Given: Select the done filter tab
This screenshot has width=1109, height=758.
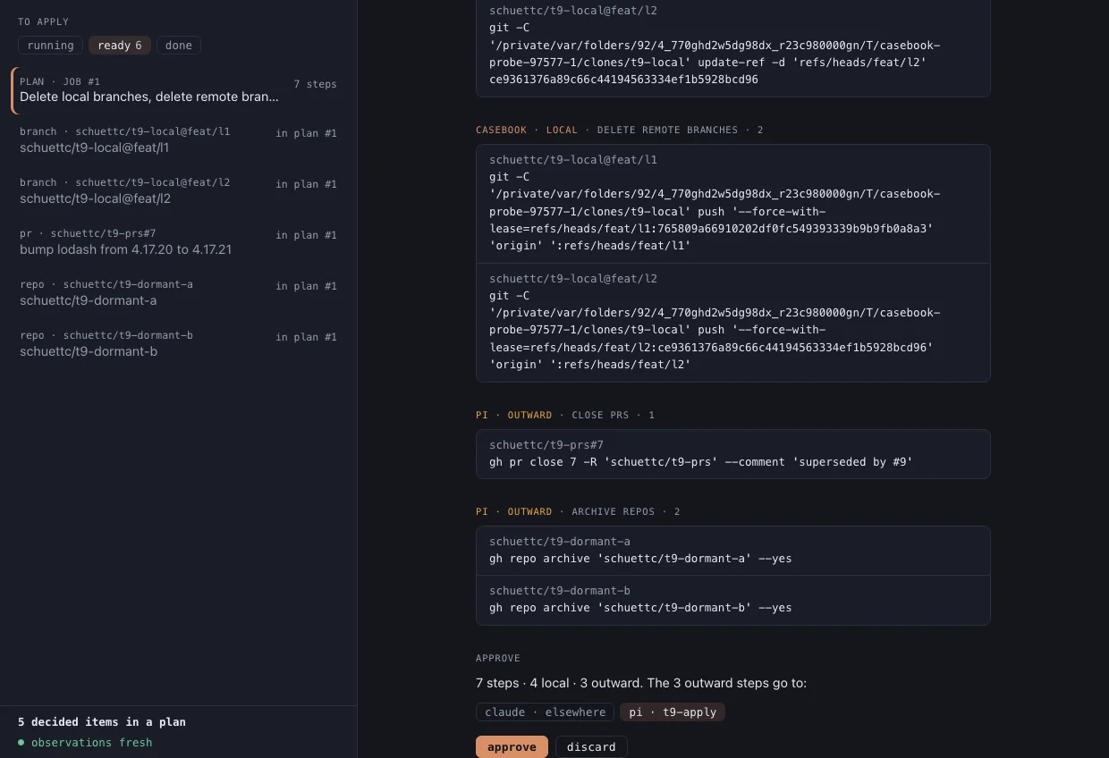Looking at the screenshot, I should tap(179, 46).
